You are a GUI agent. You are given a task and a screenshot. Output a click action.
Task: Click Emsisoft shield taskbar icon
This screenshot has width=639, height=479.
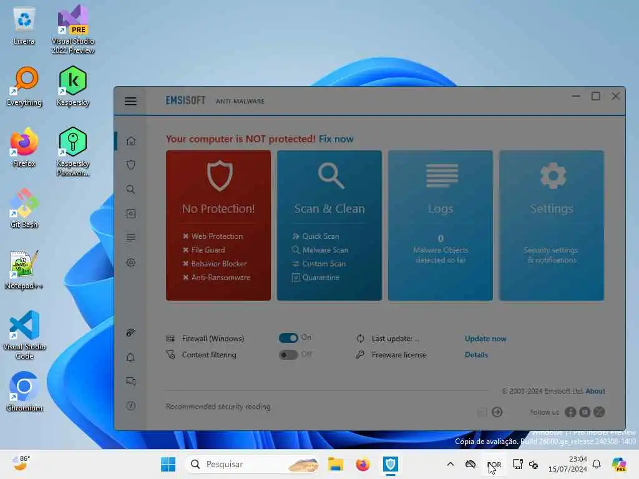(391, 464)
